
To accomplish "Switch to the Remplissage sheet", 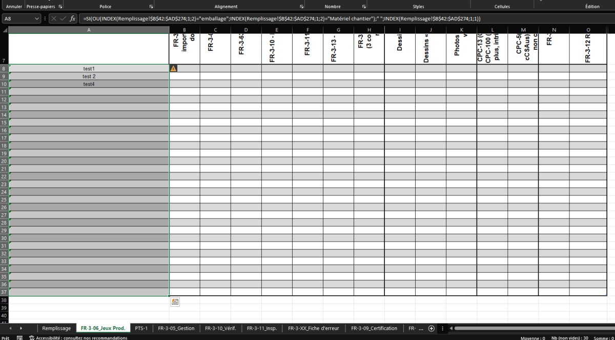I will [56, 328].
